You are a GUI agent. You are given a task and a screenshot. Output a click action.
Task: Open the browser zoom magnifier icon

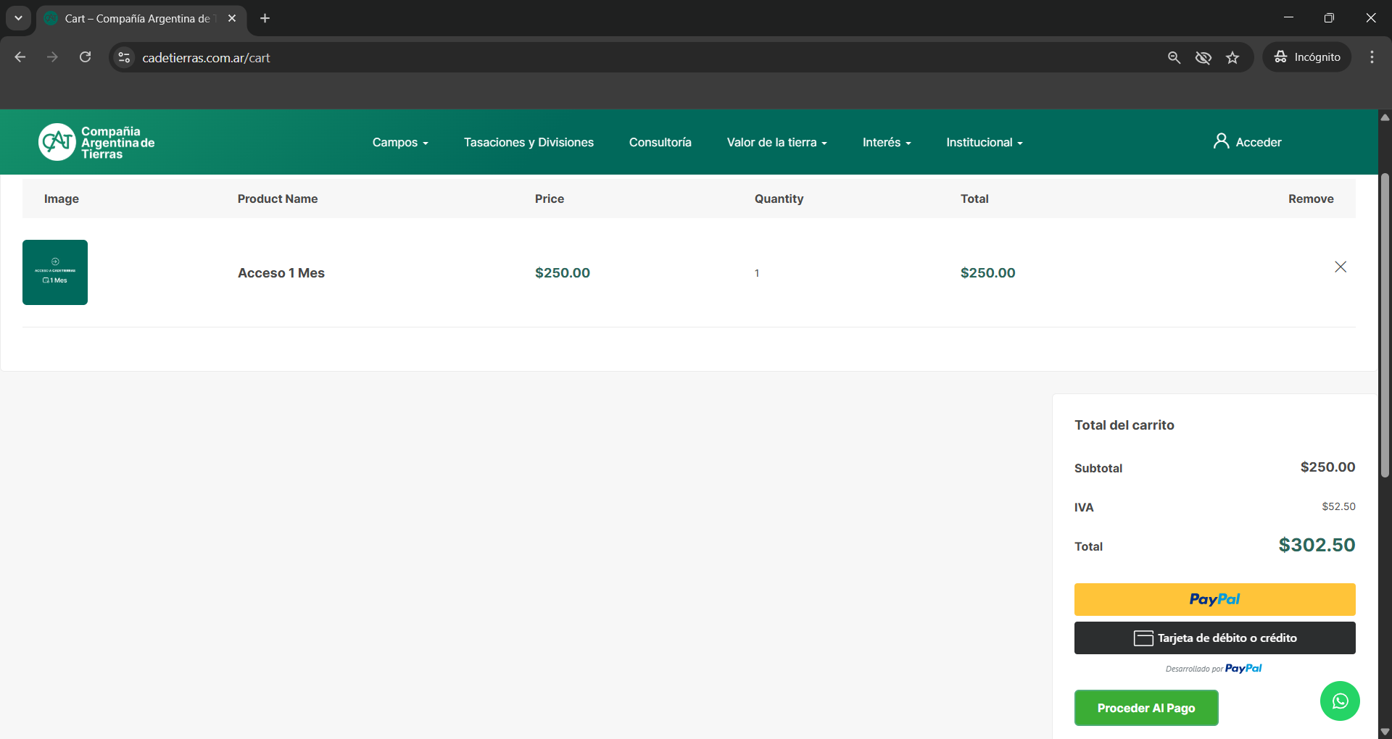(1174, 57)
